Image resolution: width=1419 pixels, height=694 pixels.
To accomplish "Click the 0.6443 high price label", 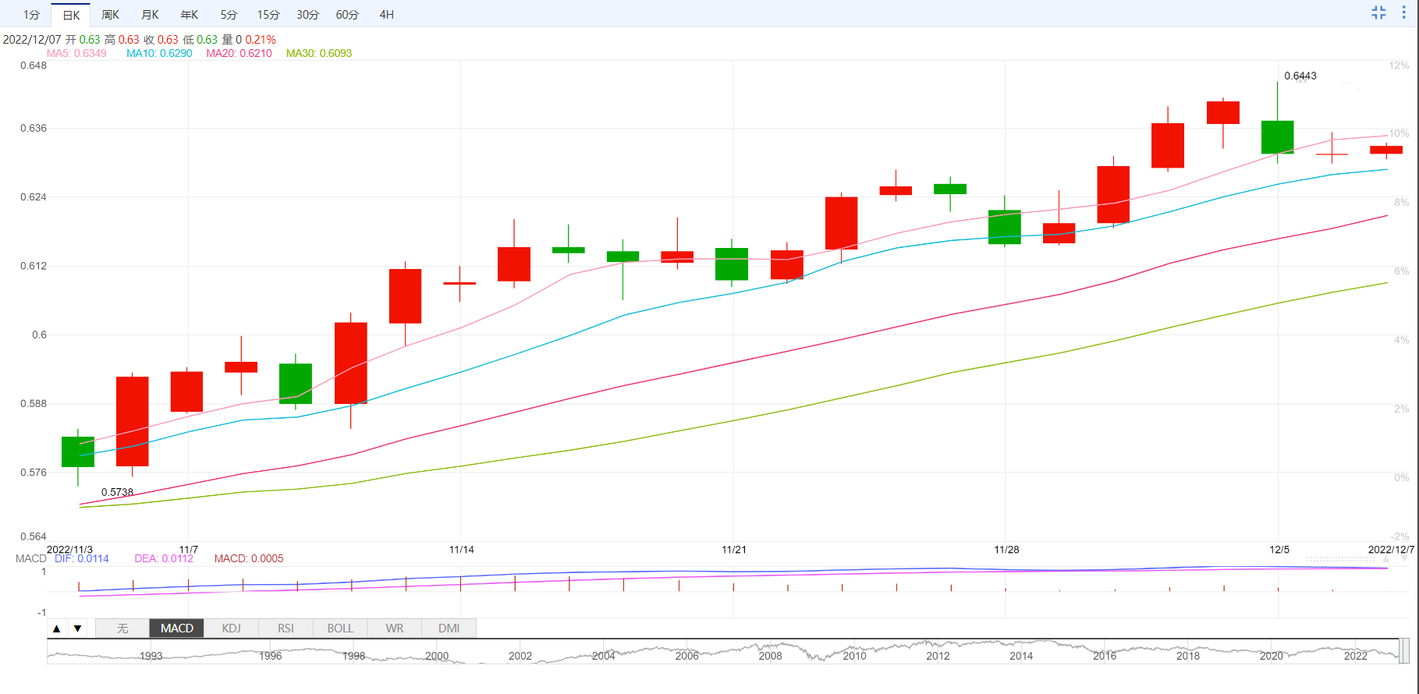I will pos(1300,76).
